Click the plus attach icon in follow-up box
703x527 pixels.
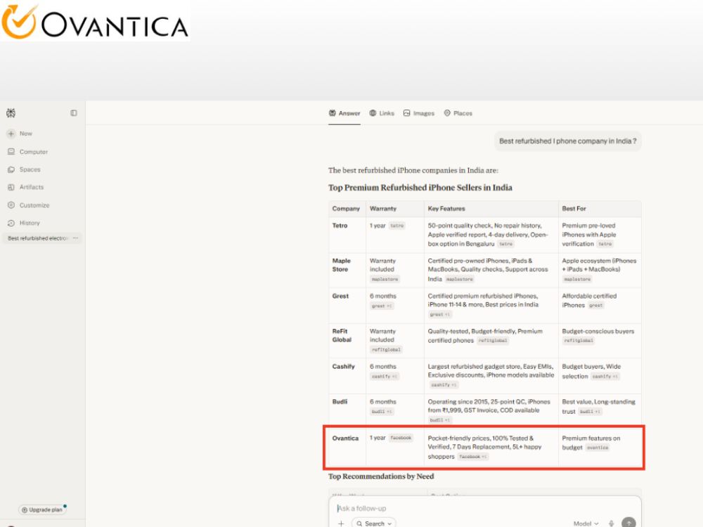click(x=341, y=523)
